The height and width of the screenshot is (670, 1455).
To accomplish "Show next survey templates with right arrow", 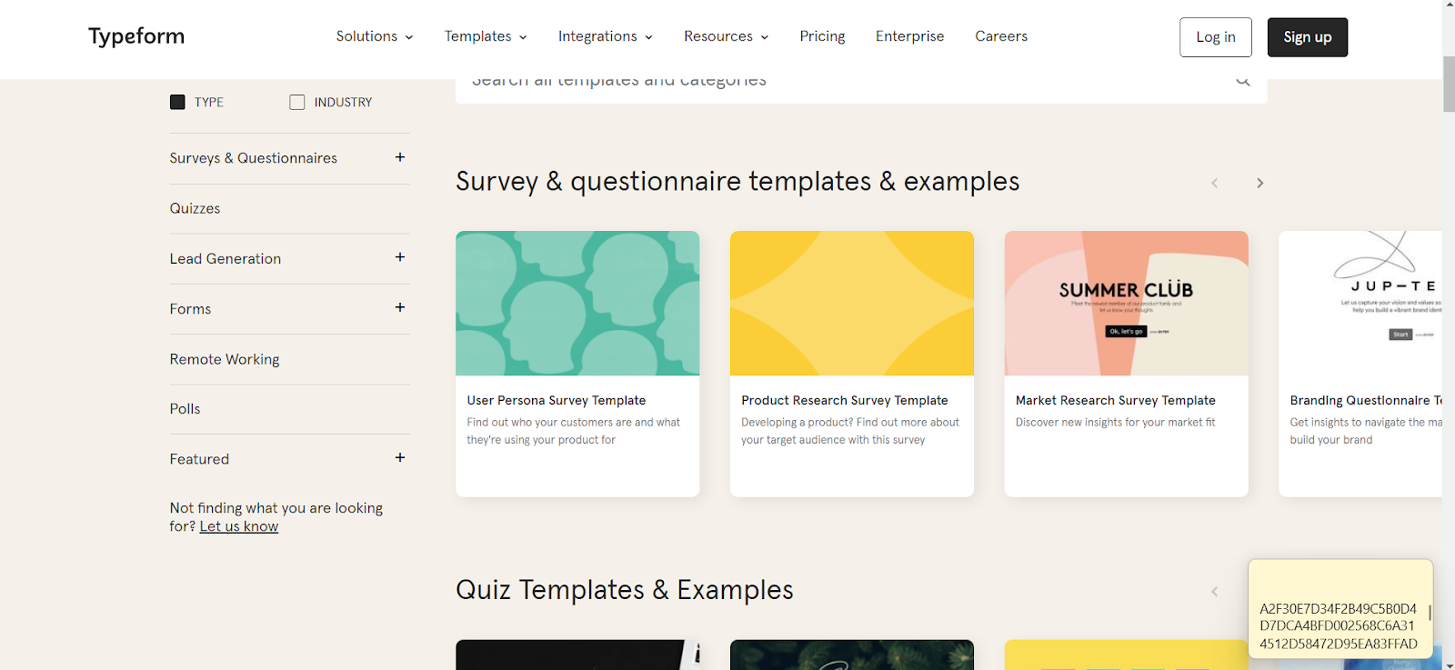I will tap(1259, 183).
